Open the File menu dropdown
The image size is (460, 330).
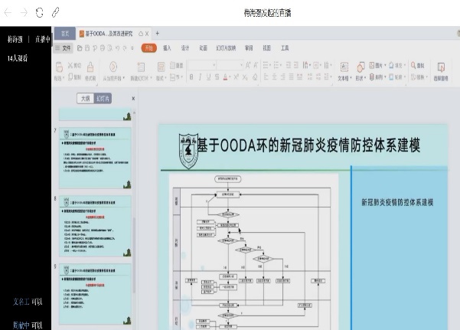63,47
